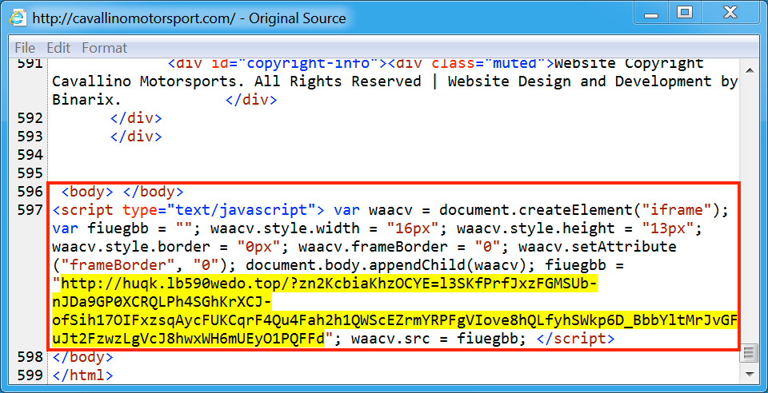This screenshot has width=768, height=393.
Task: Click the closing "</html>" tag
Action: 82,376
